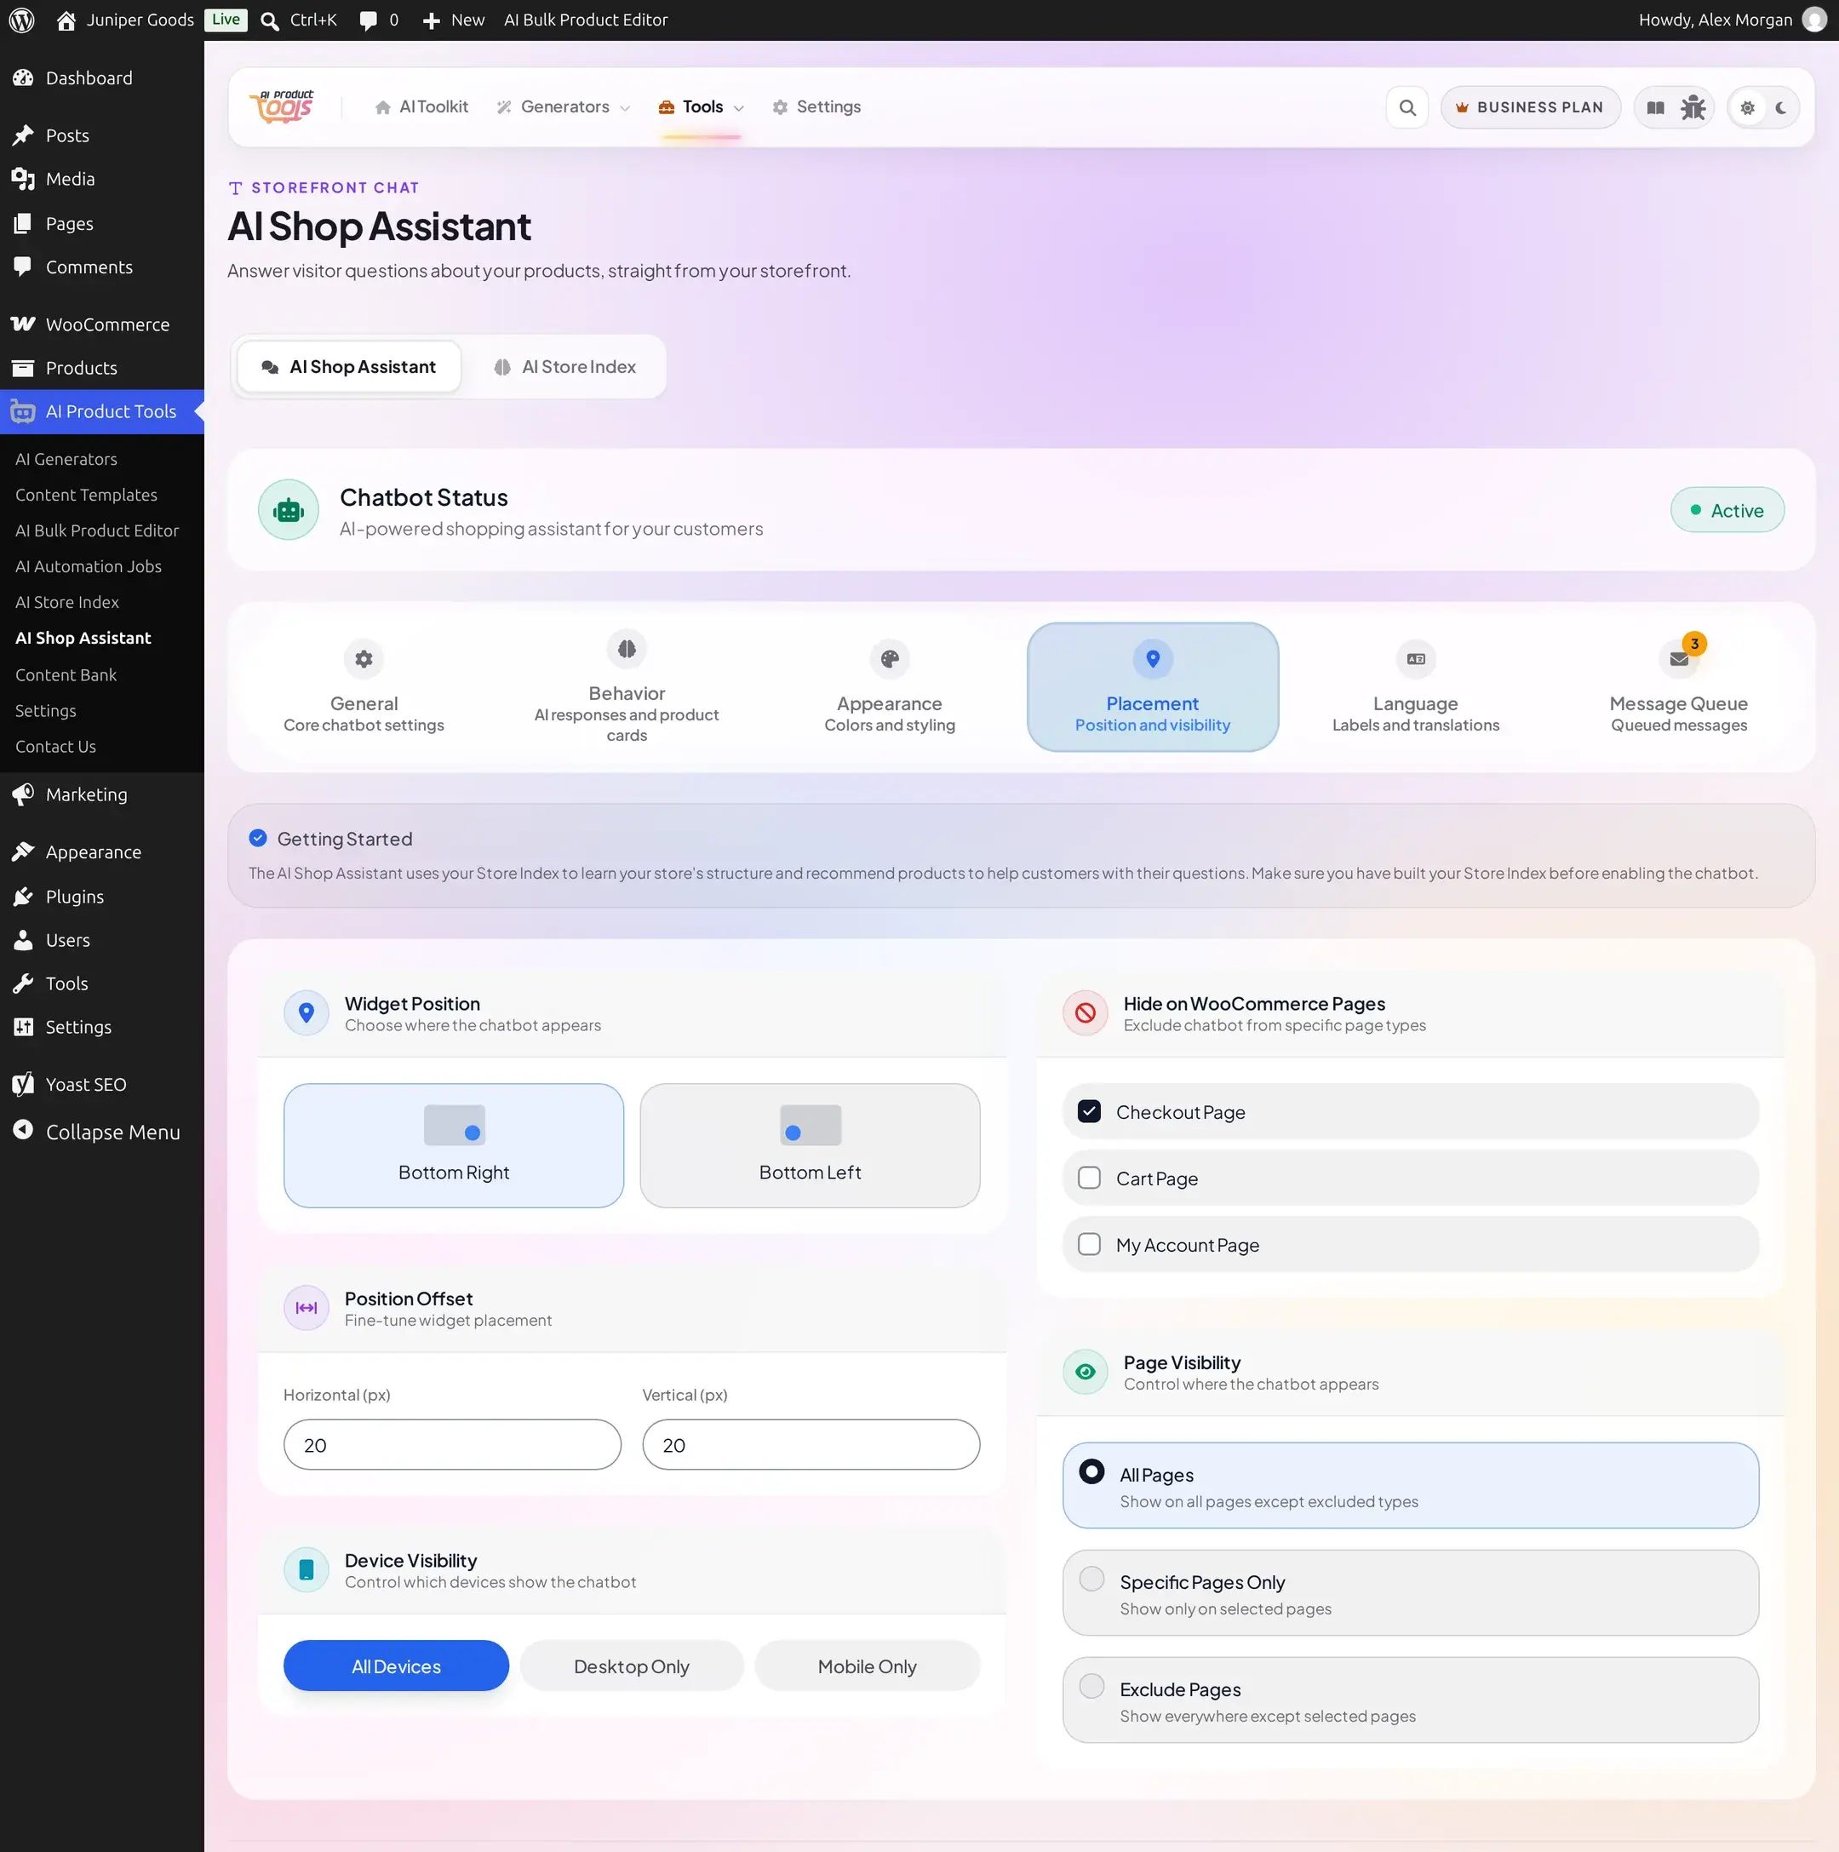This screenshot has width=1839, height=1852.
Task: Open Content Templates submenu link
Action: click(86, 495)
